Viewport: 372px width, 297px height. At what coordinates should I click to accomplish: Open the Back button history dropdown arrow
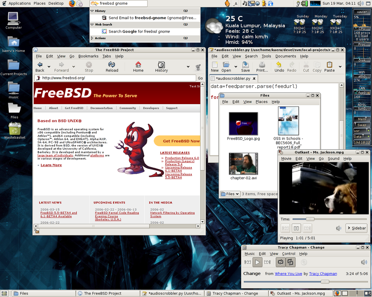[x=49, y=67]
